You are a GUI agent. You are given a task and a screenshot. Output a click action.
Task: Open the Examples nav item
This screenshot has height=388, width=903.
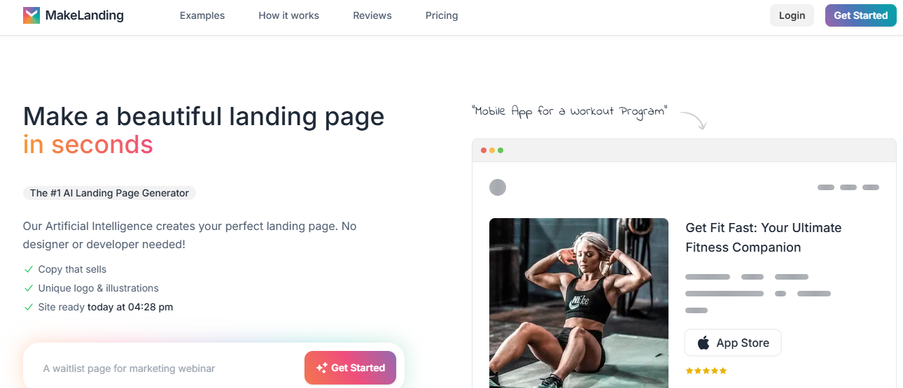(202, 15)
